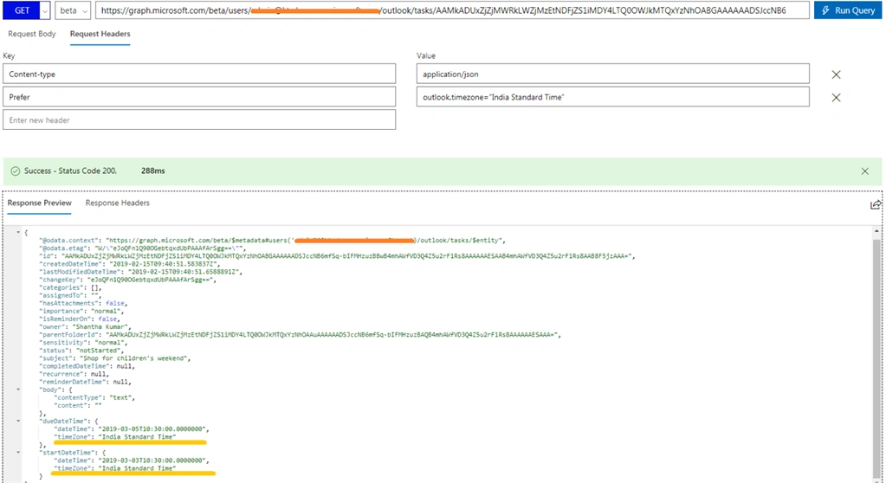Click the @odata.context URL value
The height and width of the screenshot is (483, 886).
[304, 240]
